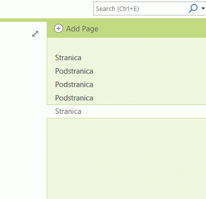Screen dimensions: 206x199
Task: Click the row space right of the first Podstranica
Action: point(149,71)
